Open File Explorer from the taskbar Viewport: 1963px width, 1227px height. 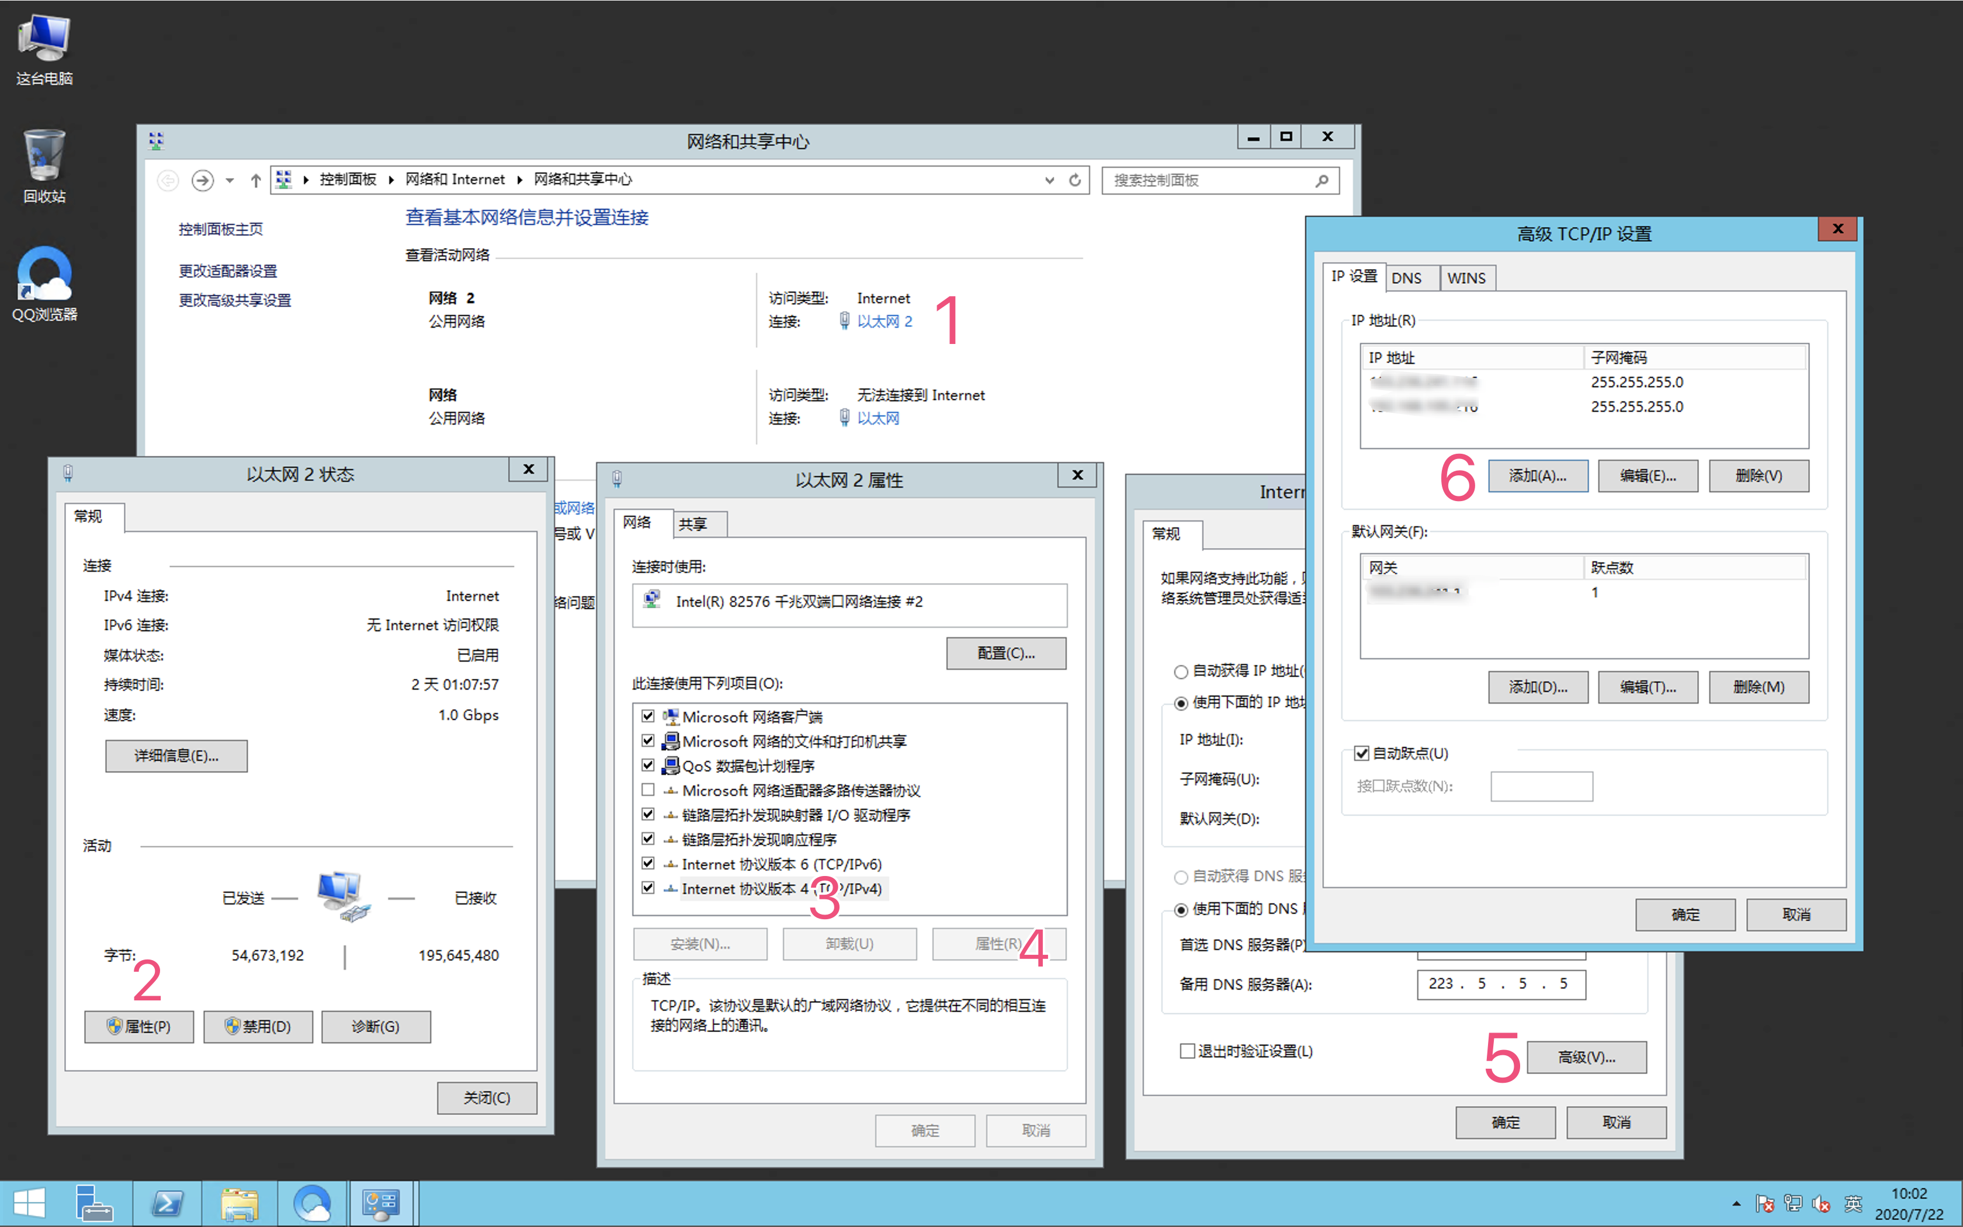[x=240, y=1204]
